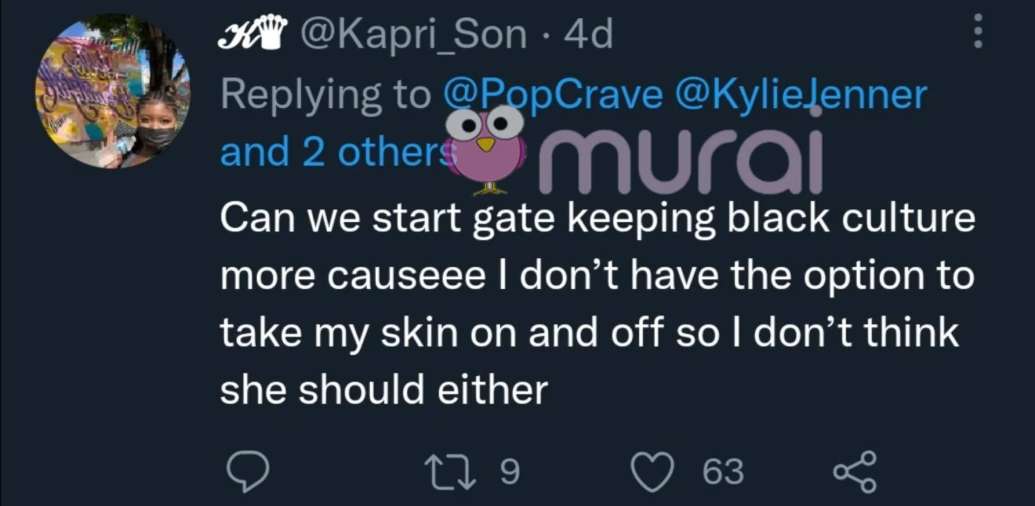Open the @PopCrave mention link
Screen dimensions: 1035x506
tap(553, 95)
